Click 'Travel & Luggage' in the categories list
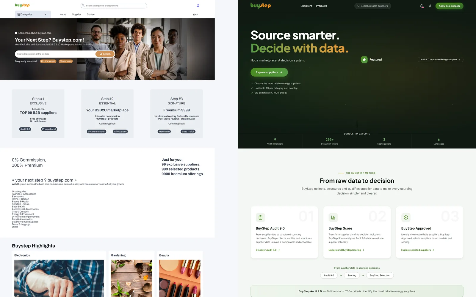 [21, 224]
